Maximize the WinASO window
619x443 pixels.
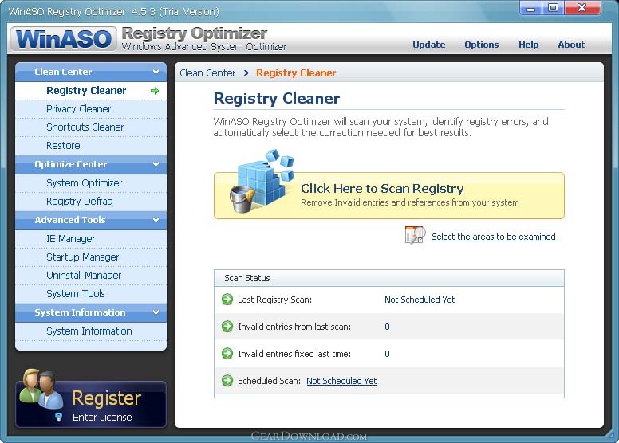click(553, 8)
